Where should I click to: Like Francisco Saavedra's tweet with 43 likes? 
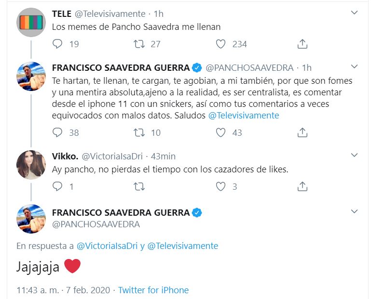220,132
